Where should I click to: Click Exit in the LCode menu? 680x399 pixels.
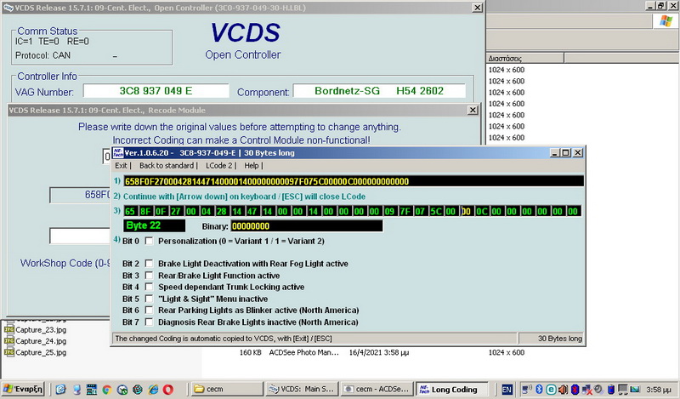coord(121,165)
